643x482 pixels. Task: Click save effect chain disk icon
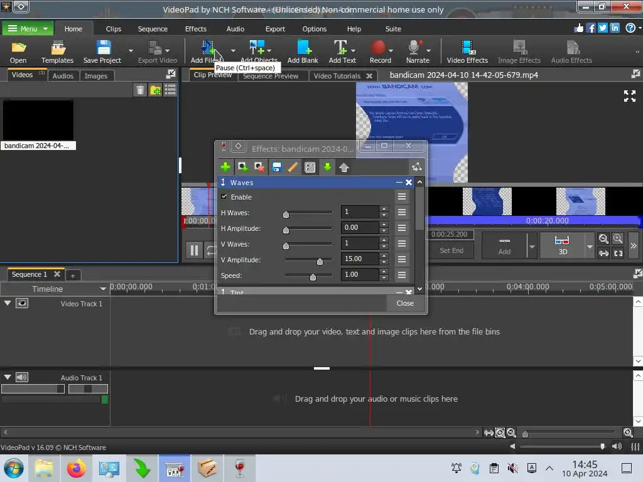coord(277,167)
